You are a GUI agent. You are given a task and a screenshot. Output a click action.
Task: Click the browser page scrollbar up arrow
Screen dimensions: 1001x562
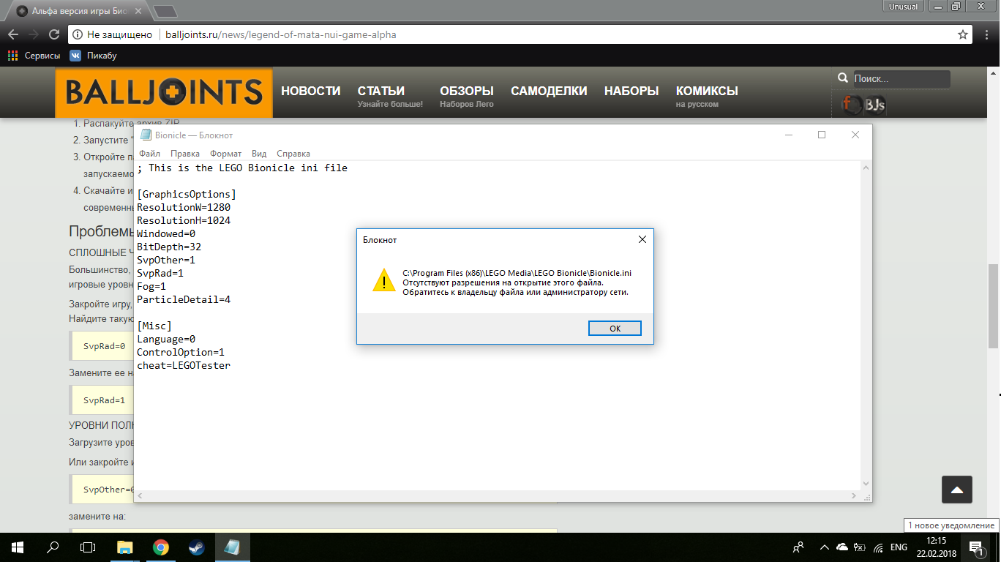993,72
